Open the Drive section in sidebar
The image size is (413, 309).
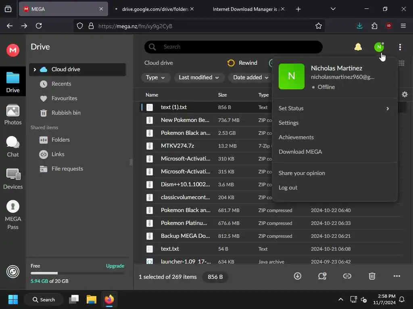[x=13, y=82]
